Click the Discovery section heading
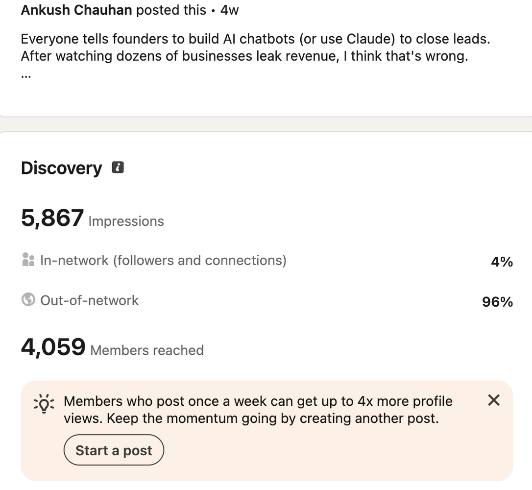Viewport: 532px width, 490px height. [61, 168]
